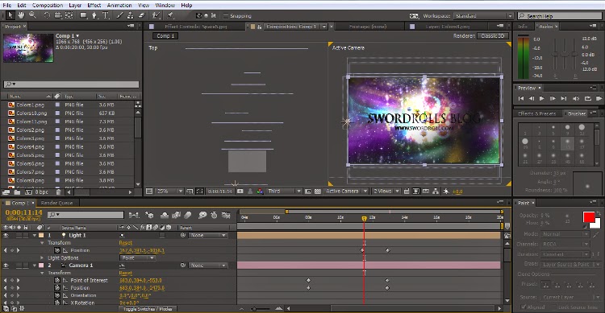Reset the Light 1 Transform

125,243
